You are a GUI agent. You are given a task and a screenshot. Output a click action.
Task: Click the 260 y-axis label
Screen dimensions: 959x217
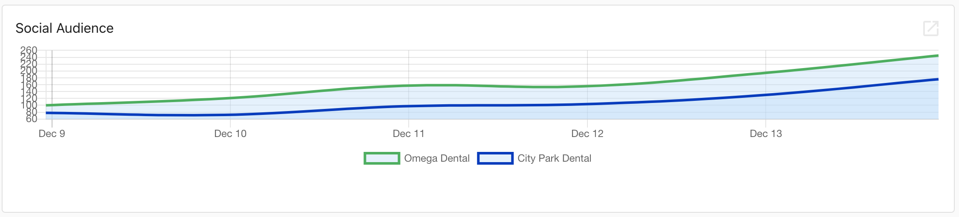[x=29, y=50]
